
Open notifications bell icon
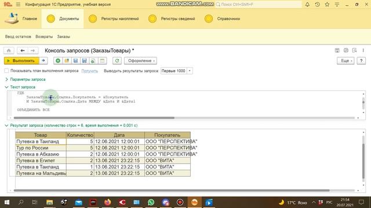click(x=307, y=4)
